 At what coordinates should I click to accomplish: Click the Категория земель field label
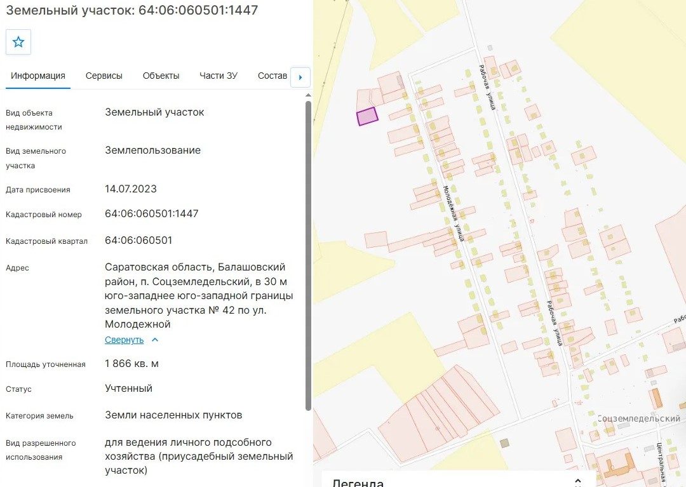point(39,416)
